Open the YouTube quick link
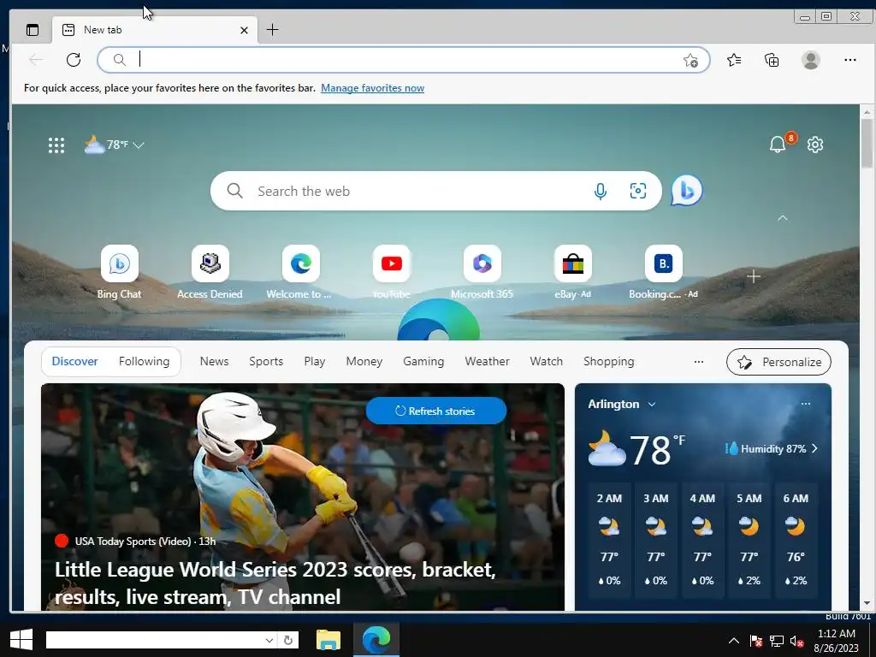The width and height of the screenshot is (876, 657). pos(391,273)
